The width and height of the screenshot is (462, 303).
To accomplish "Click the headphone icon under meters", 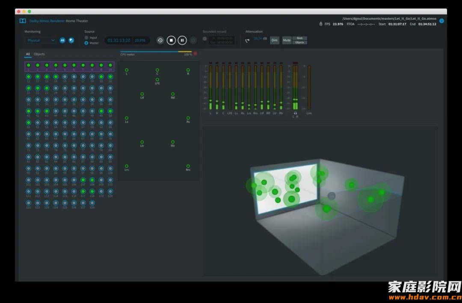I will point(295,113).
